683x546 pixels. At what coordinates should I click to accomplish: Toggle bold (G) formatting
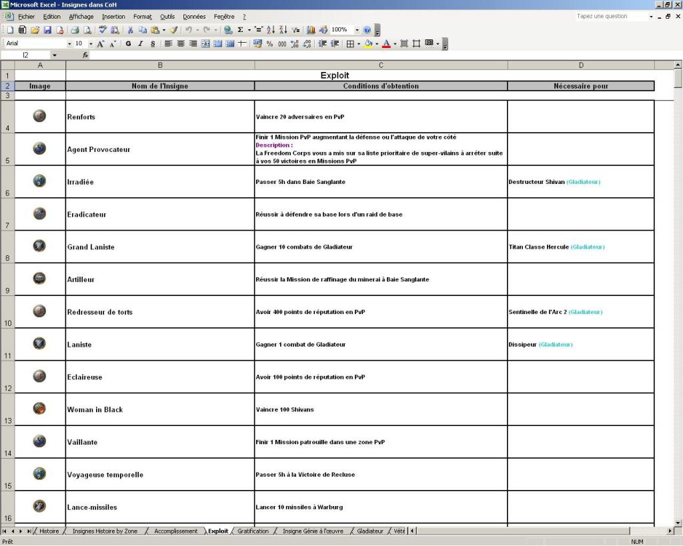(128, 43)
